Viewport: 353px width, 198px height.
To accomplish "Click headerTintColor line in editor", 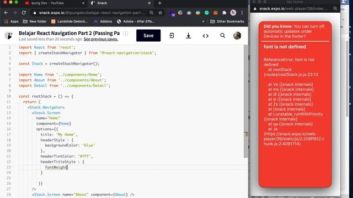I will (67, 156).
